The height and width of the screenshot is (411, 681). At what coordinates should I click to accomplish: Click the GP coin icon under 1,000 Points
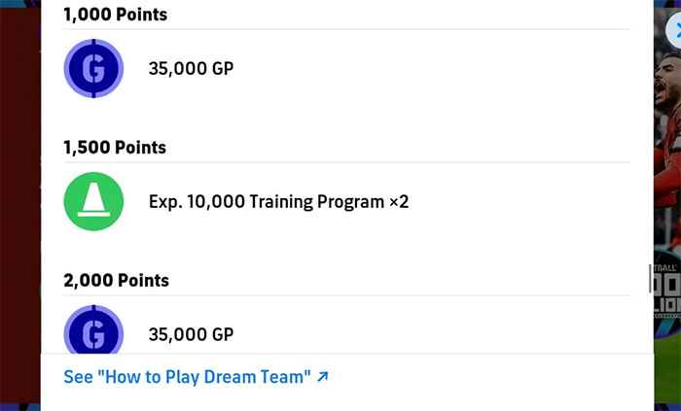tap(93, 69)
